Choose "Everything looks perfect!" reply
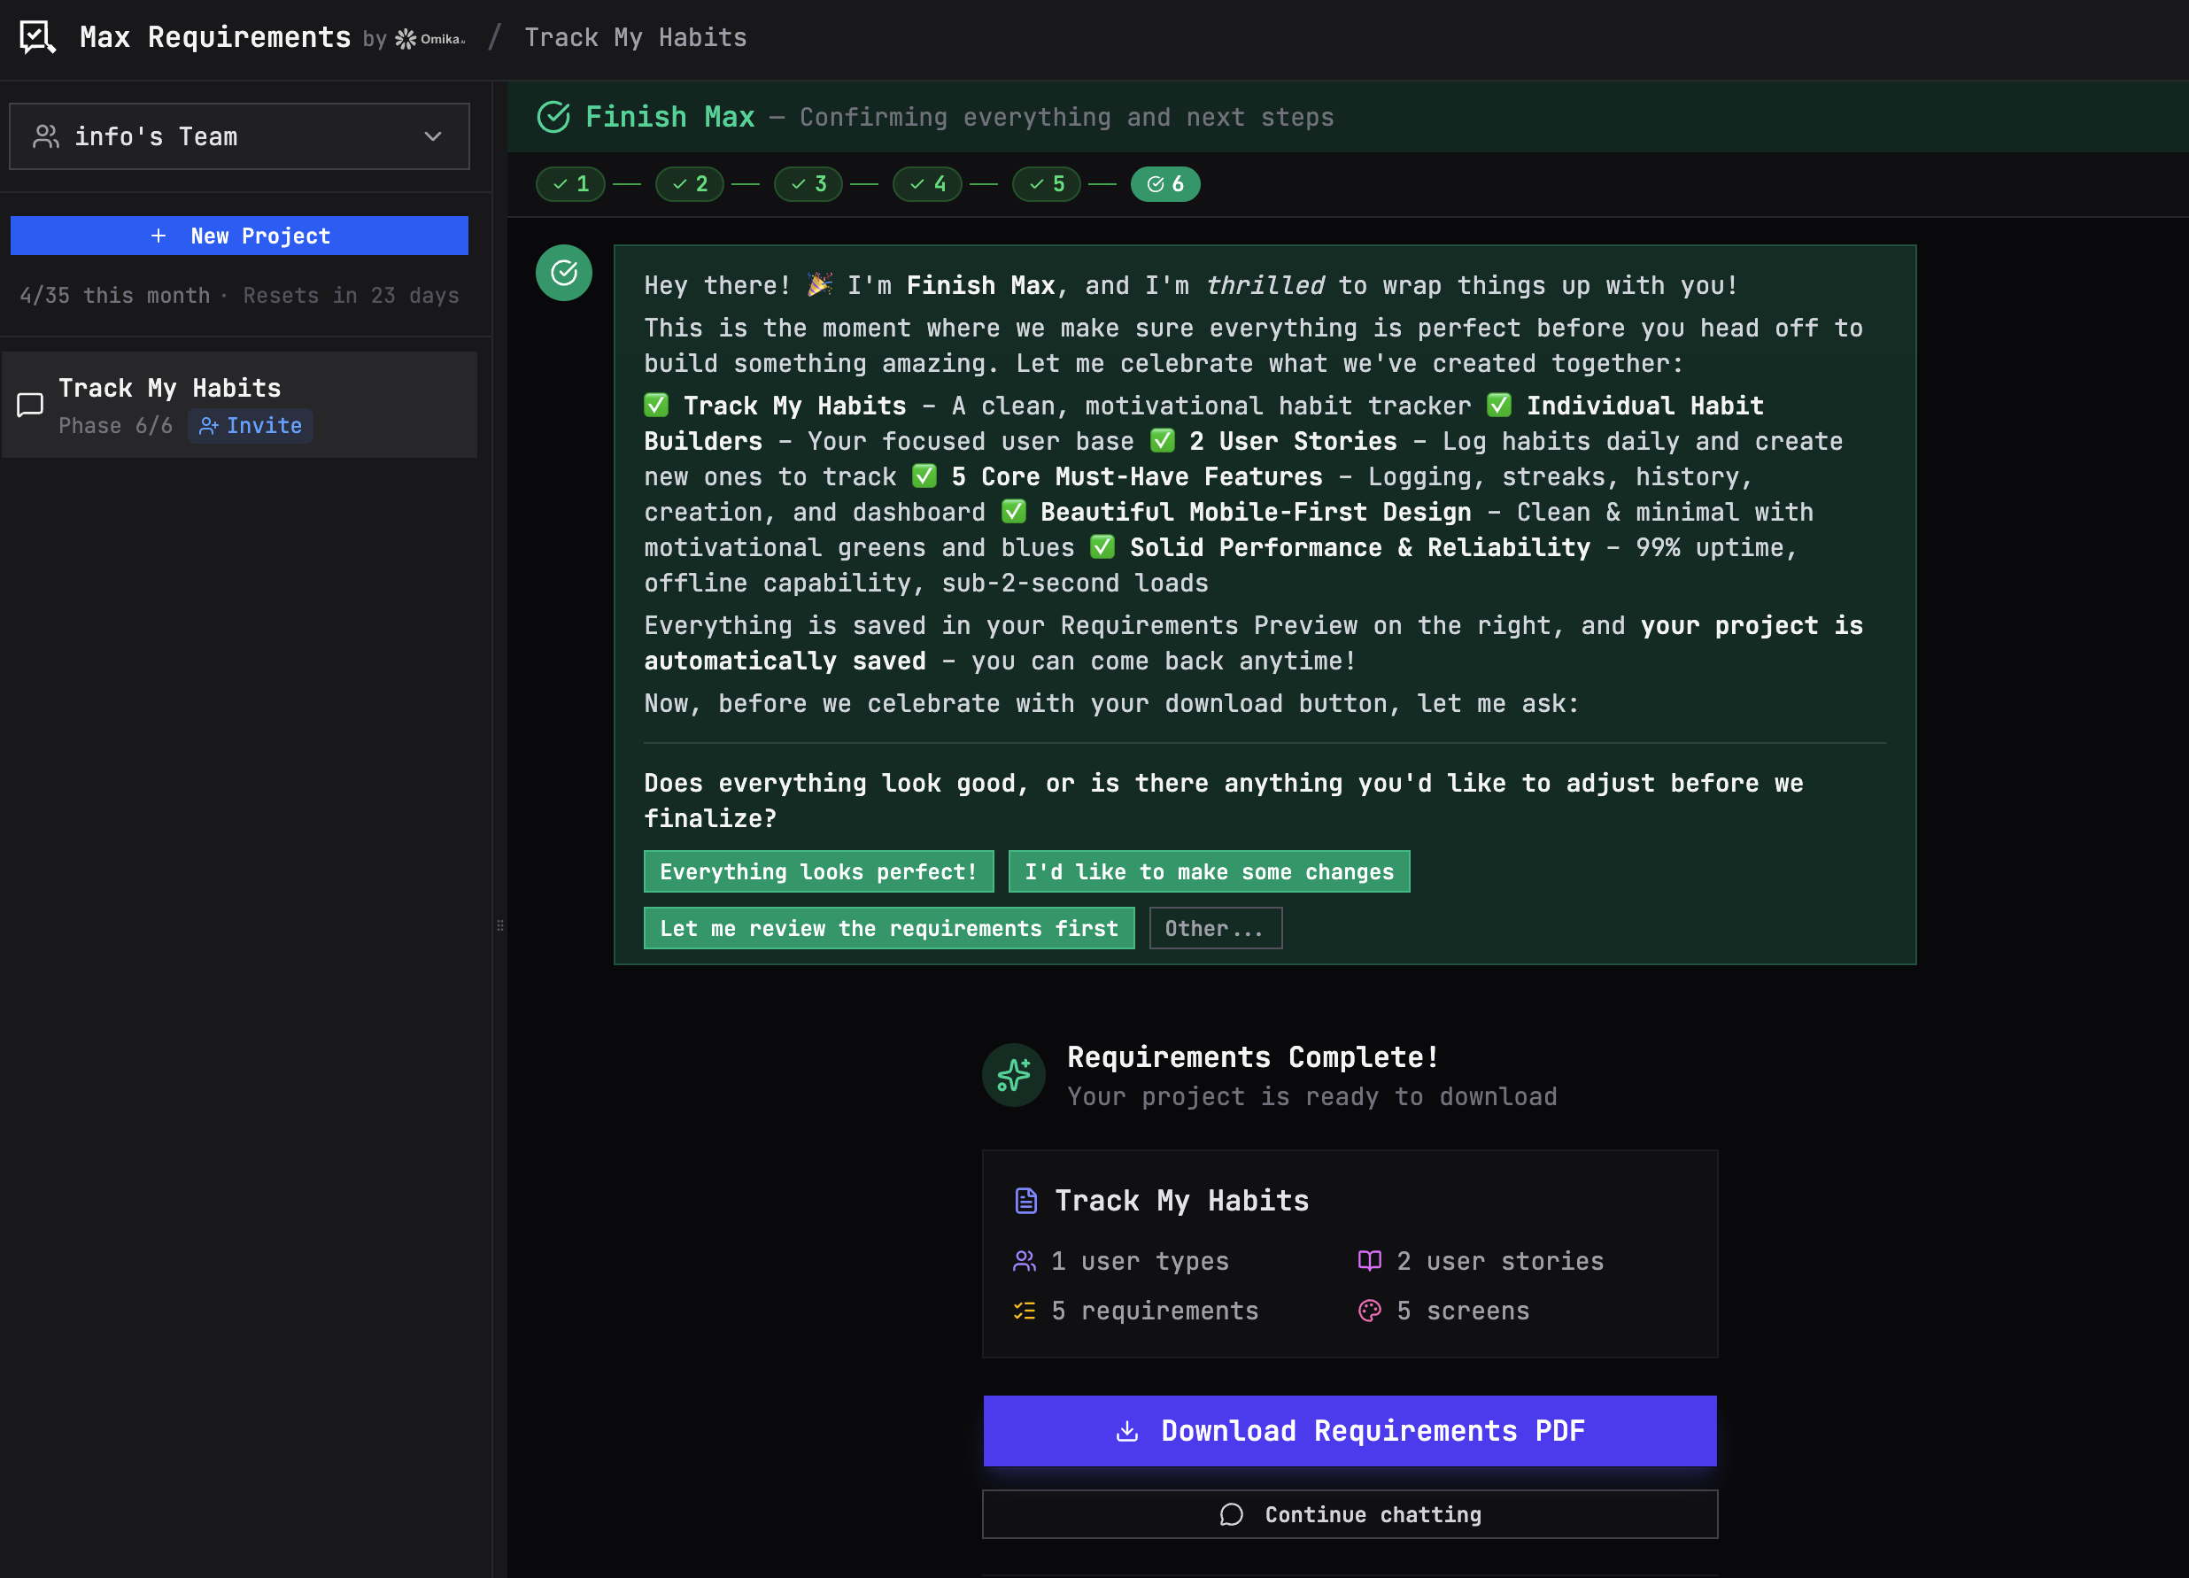The image size is (2189, 1578). [x=817, y=871]
